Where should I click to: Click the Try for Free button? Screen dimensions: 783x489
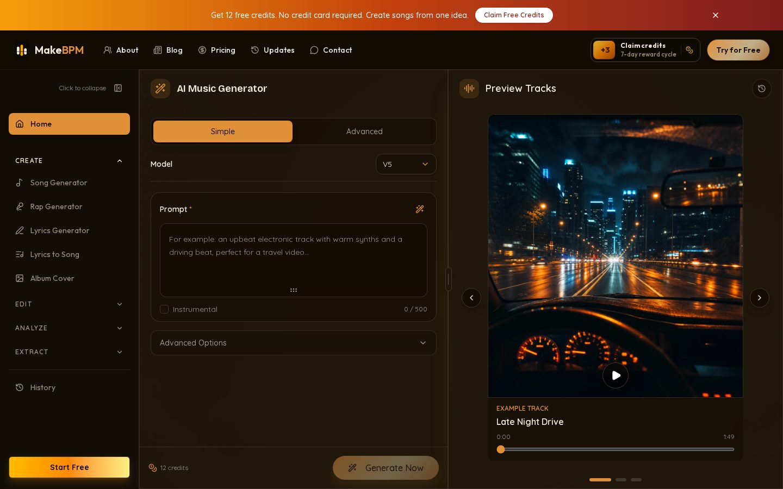(x=738, y=50)
